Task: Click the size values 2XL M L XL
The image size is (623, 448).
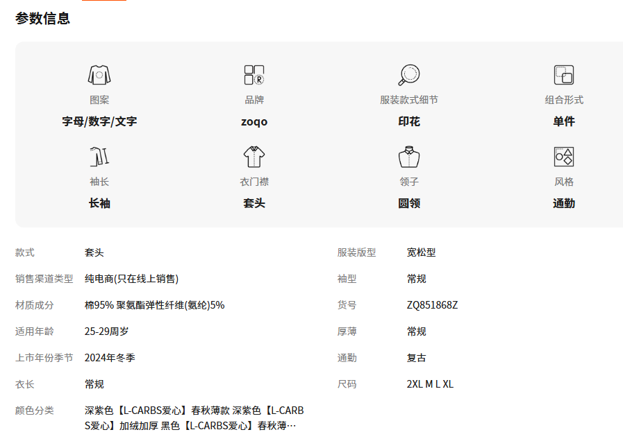Action: (x=430, y=384)
